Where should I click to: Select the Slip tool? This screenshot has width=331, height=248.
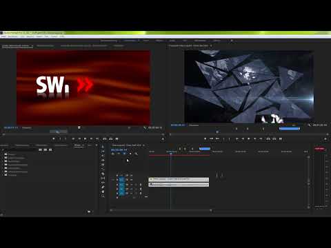pyautogui.click(x=103, y=178)
